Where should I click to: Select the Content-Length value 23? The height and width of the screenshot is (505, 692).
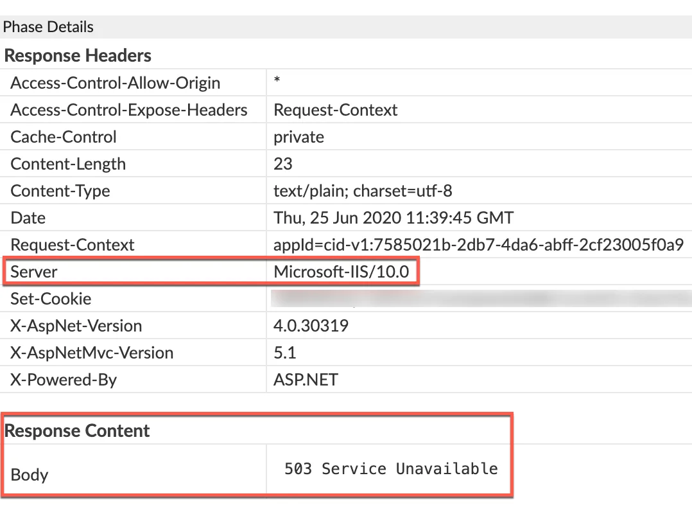click(x=283, y=164)
